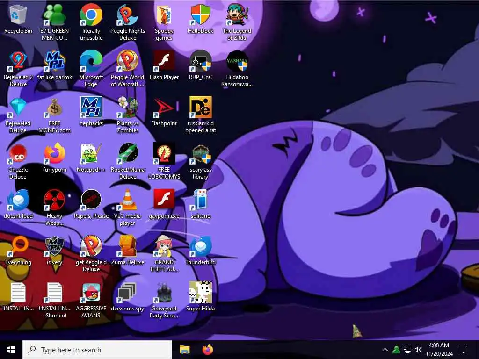This screenshot has height=359, width=479.
Task: Select the solitario card icon
Action: click(x=200, y=200)
